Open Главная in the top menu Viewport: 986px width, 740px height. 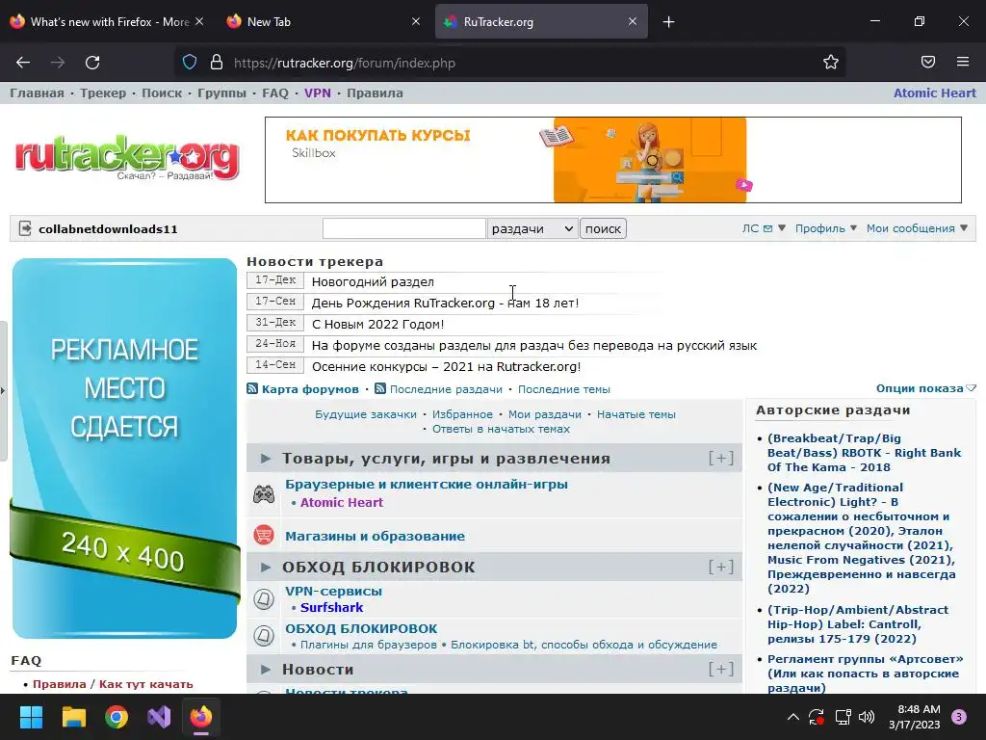38,93
